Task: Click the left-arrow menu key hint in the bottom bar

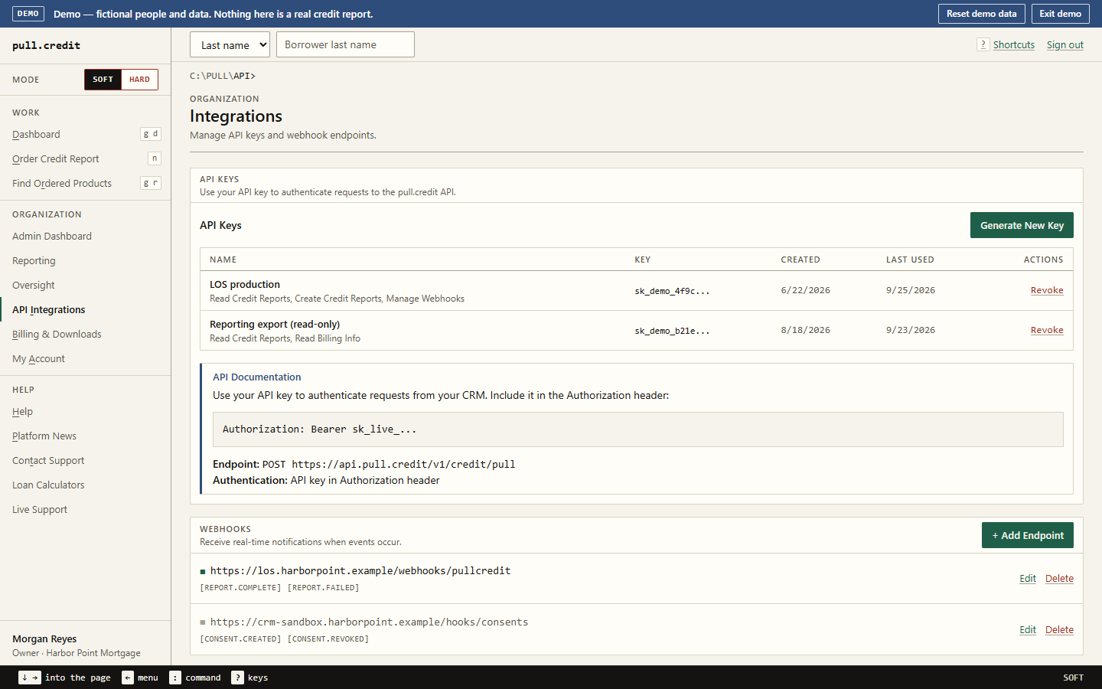Action: click(x=128, y=678)
